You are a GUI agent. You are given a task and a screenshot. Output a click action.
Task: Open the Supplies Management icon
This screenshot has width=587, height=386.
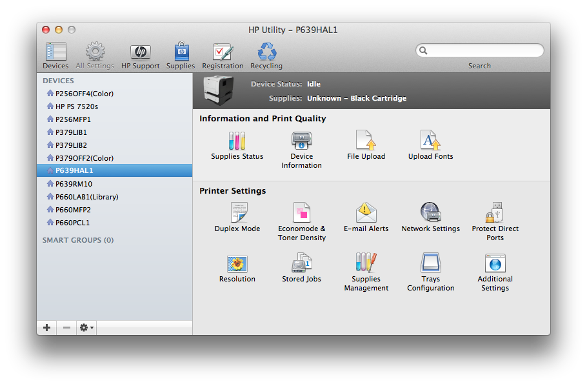(366, 262)
